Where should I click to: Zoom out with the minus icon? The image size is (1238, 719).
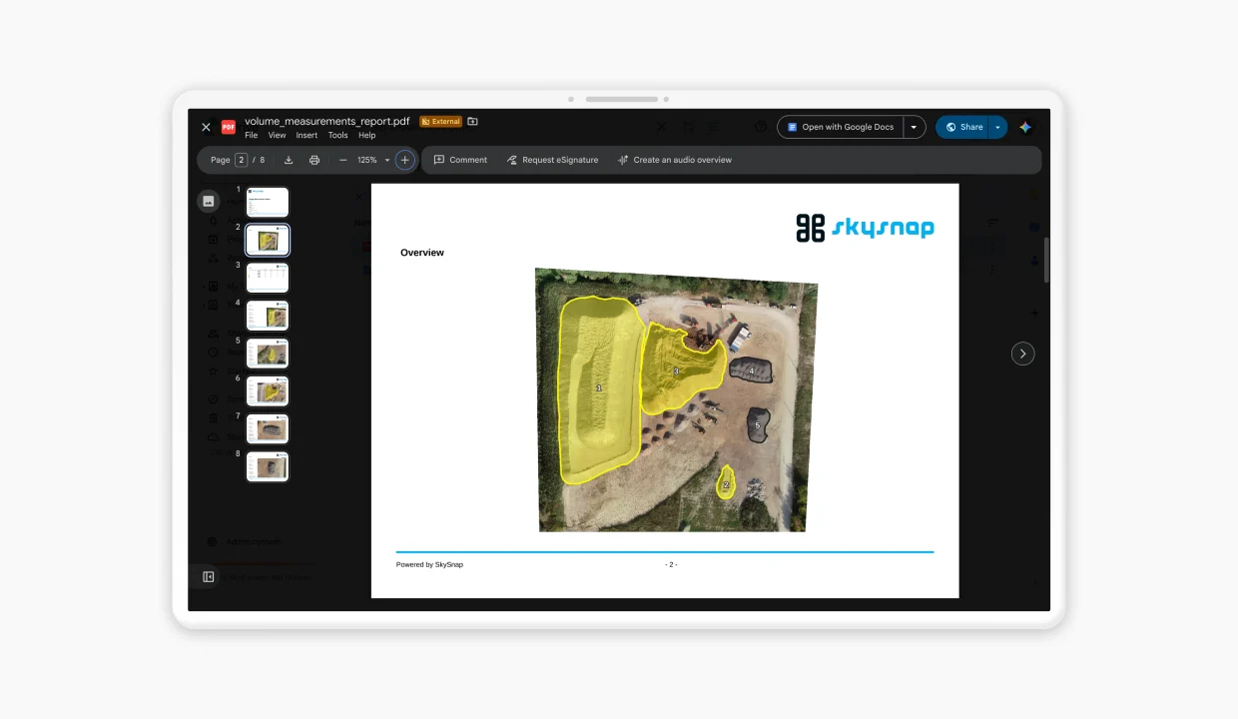(x=343, y=160)
